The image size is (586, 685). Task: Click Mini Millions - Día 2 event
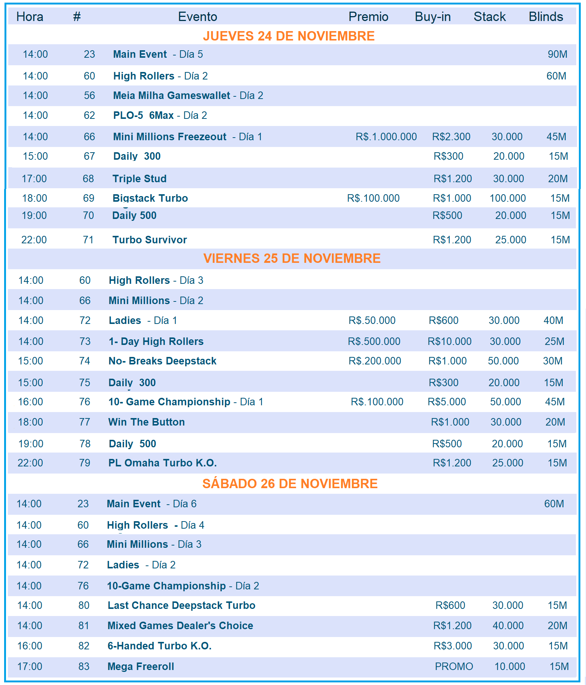[156, 301]
